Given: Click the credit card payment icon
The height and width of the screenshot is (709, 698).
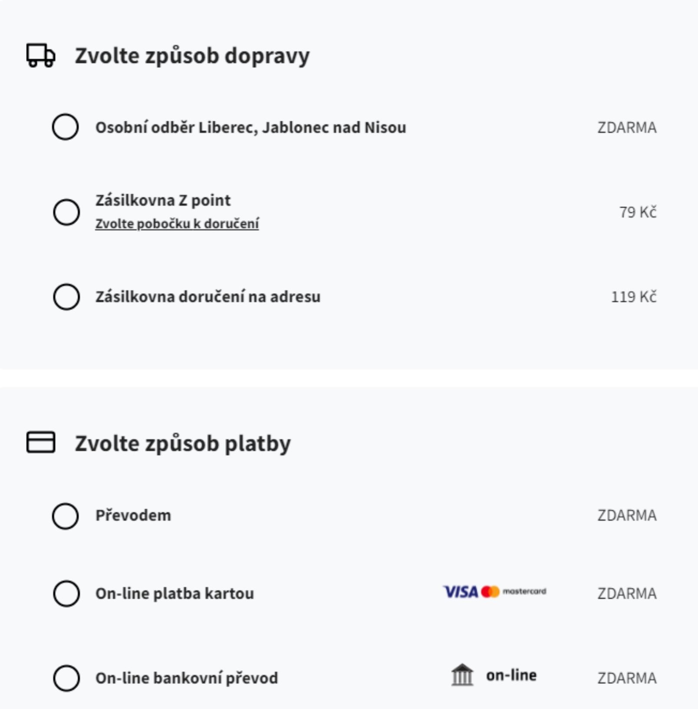Looking at the screenshot, I should click(x=41, y=442).
